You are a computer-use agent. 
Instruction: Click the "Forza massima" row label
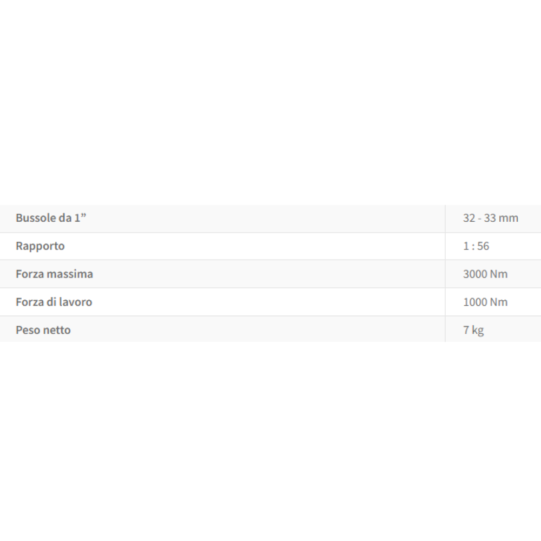[x=54, y=274]
